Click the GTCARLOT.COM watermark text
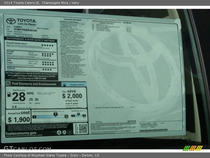Viewport: 210px width, 158px height. click(x=27, y=148)
